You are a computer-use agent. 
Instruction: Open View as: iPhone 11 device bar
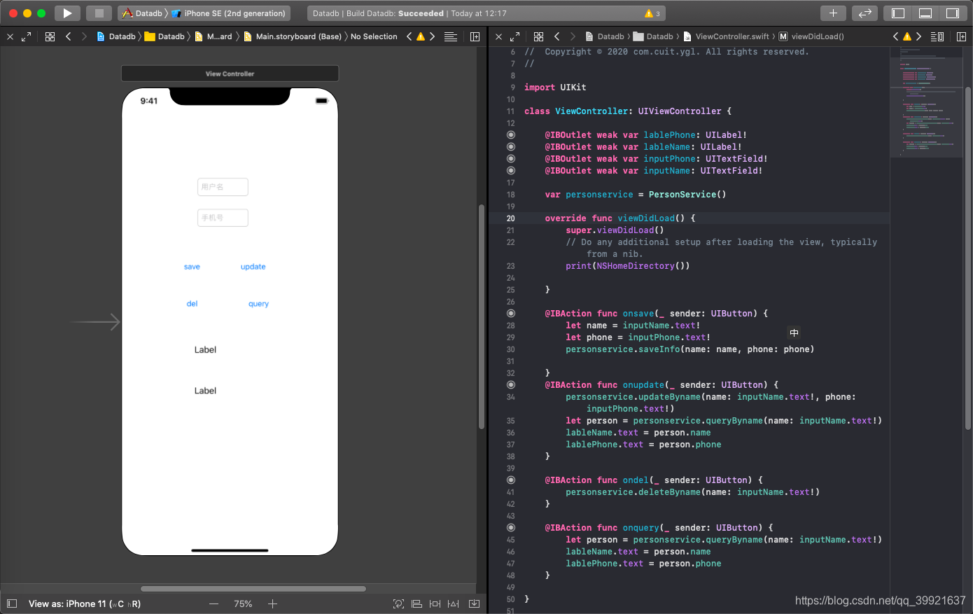click(x=84, y=603)
